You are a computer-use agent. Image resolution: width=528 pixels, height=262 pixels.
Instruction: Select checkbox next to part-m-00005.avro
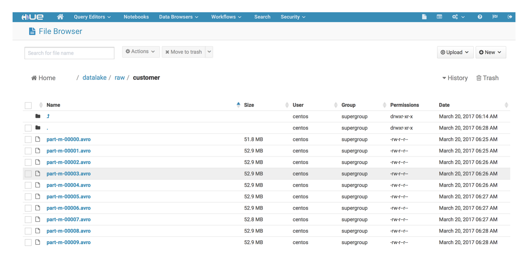pos(28,197)
